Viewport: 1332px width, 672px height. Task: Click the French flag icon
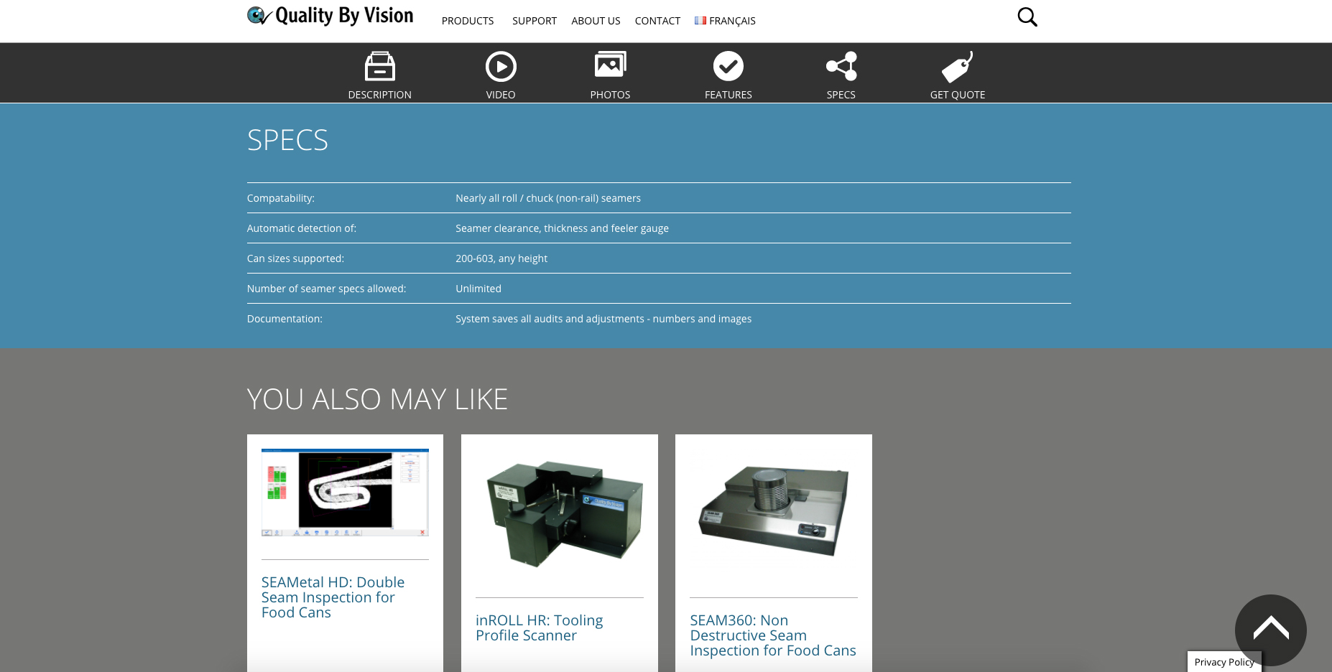click(x=700, y=21)
